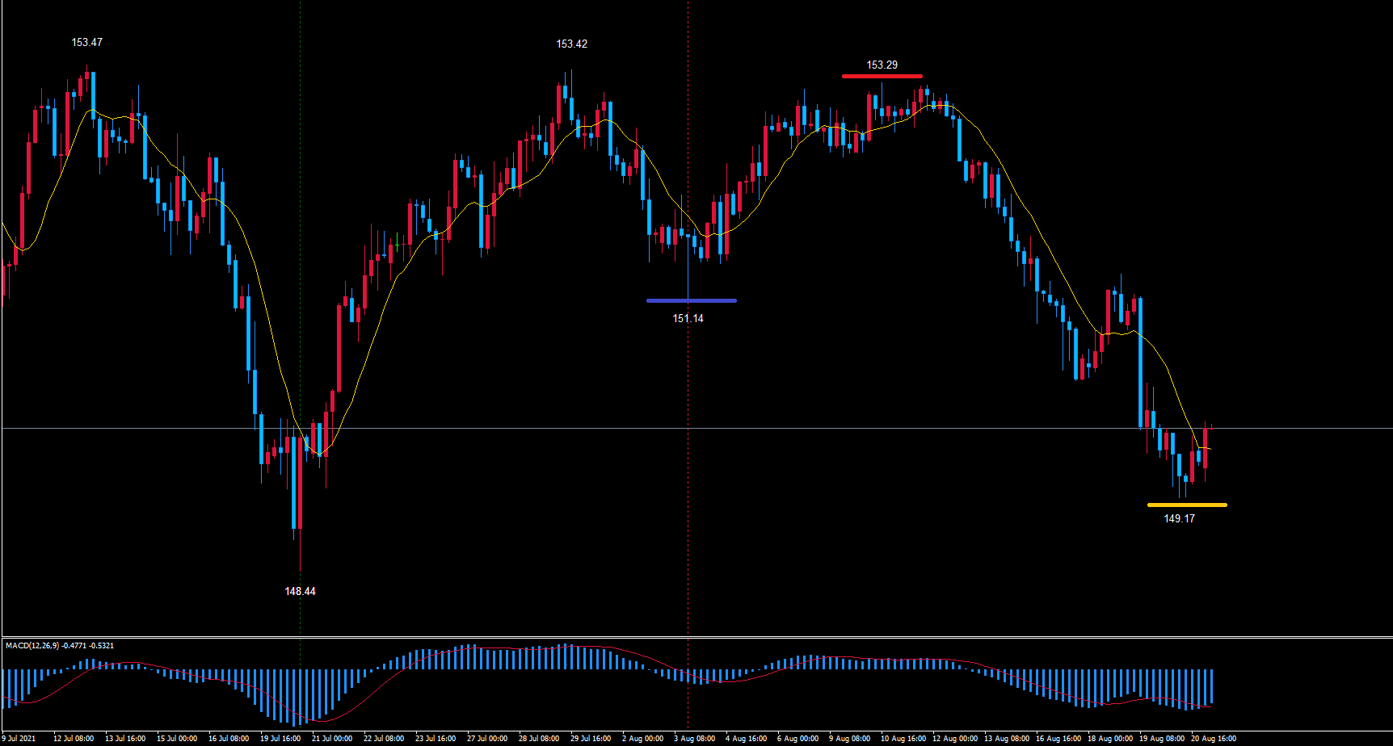Click the 27 Jul 00:00 time axis label
The width and height of the screenshot is (1393, 746).
point(486,738)
